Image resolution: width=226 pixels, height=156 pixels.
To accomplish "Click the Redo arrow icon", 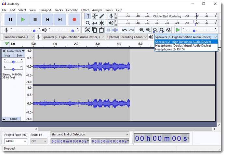I will point(131,30).
